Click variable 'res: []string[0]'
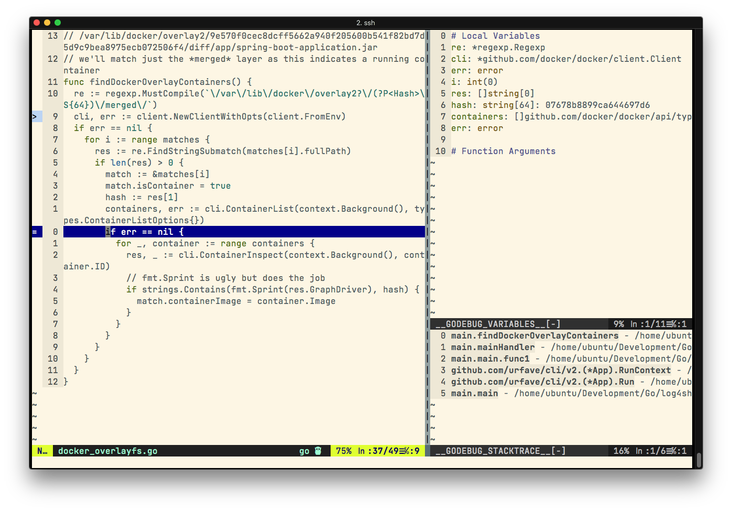This screenshot has height=511, width=732. (493, 93)
